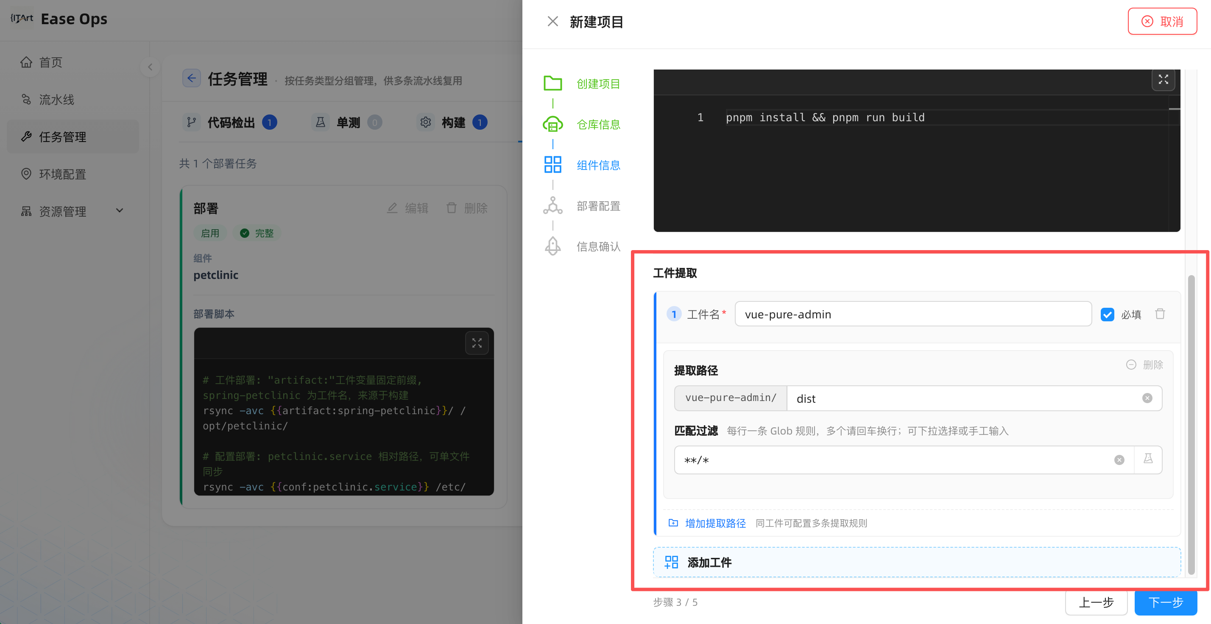Viewport: 1211px width, 624px height.
Task: Switch to the 代码检出 tab
Action: [230, 123]
